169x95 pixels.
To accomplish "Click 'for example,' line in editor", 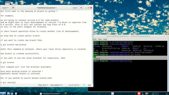I will click(7, 16).
